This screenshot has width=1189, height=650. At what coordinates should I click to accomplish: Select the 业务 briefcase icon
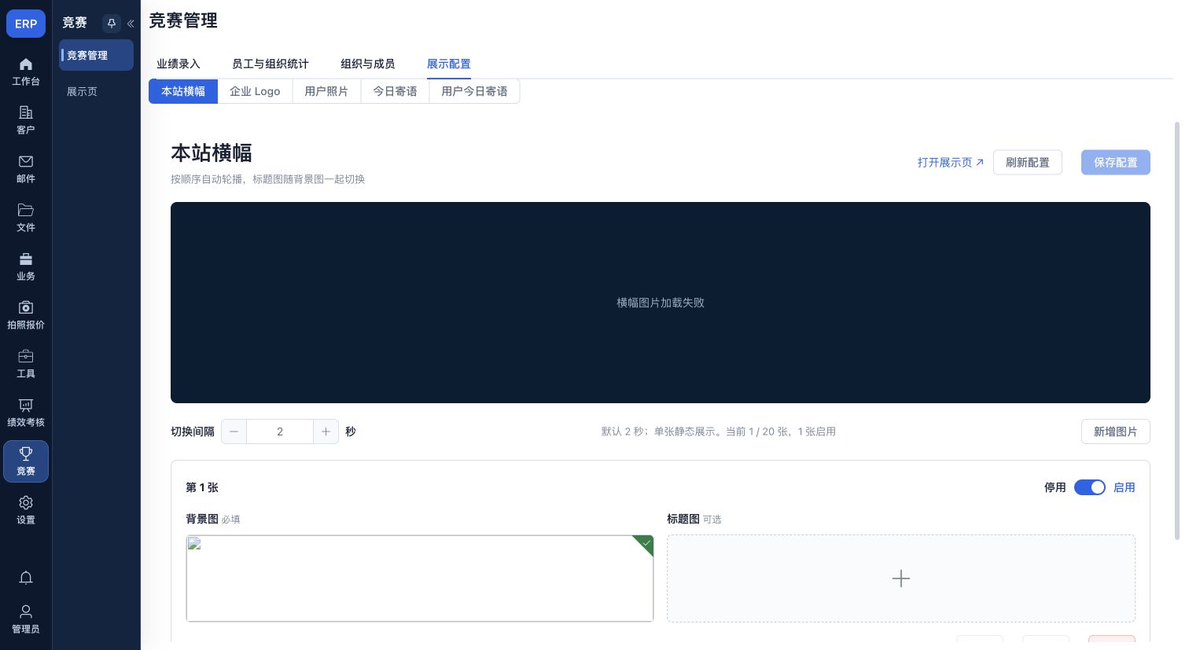(26, 266)
